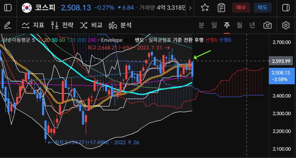Open the clipboard memo icon
296x158 pixels.
(x=221, y=8)
